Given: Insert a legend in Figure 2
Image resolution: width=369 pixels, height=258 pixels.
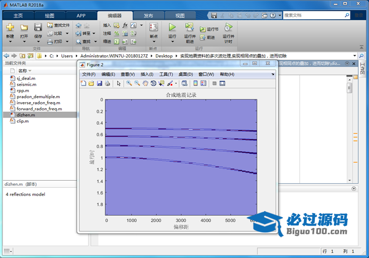Looking at the screenshot, I should pos(203,83).
